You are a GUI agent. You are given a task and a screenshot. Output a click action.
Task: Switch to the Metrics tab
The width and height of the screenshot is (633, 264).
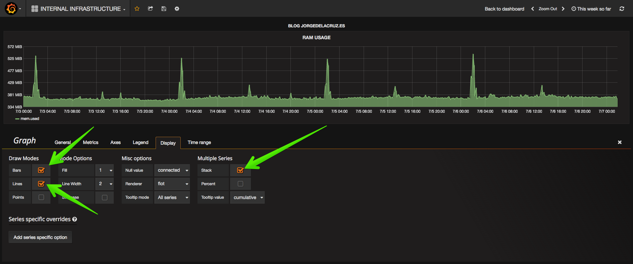91,142
